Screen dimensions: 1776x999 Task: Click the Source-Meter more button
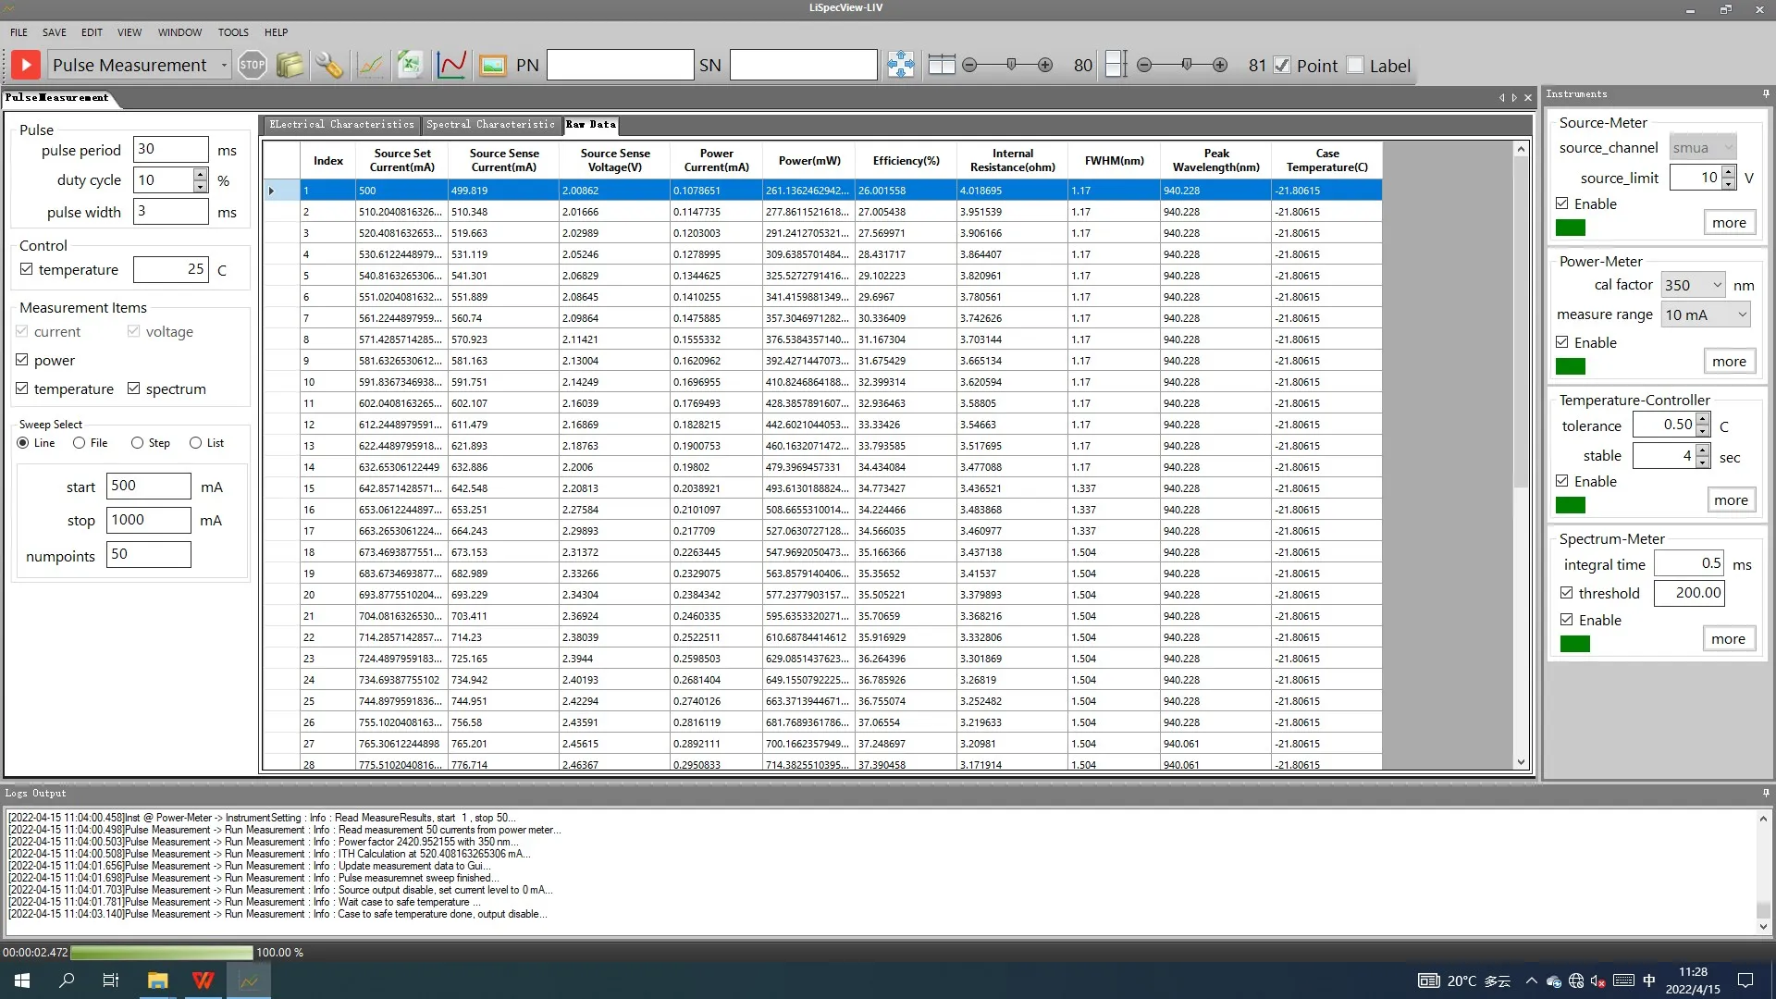click(1729, 223)
